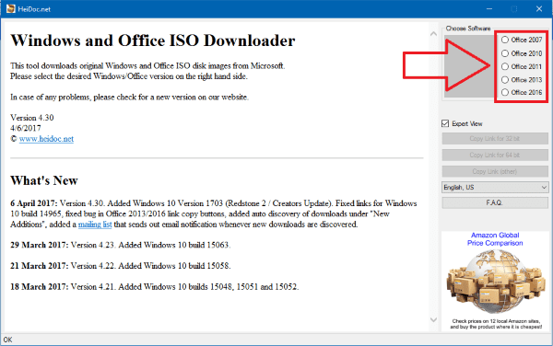Click the OK status bar text

point(7,340)
